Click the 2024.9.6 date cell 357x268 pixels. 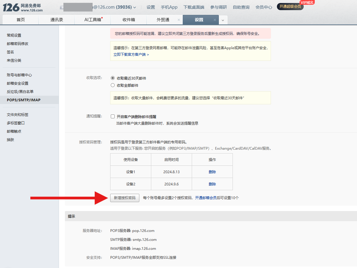click(172, 184)
